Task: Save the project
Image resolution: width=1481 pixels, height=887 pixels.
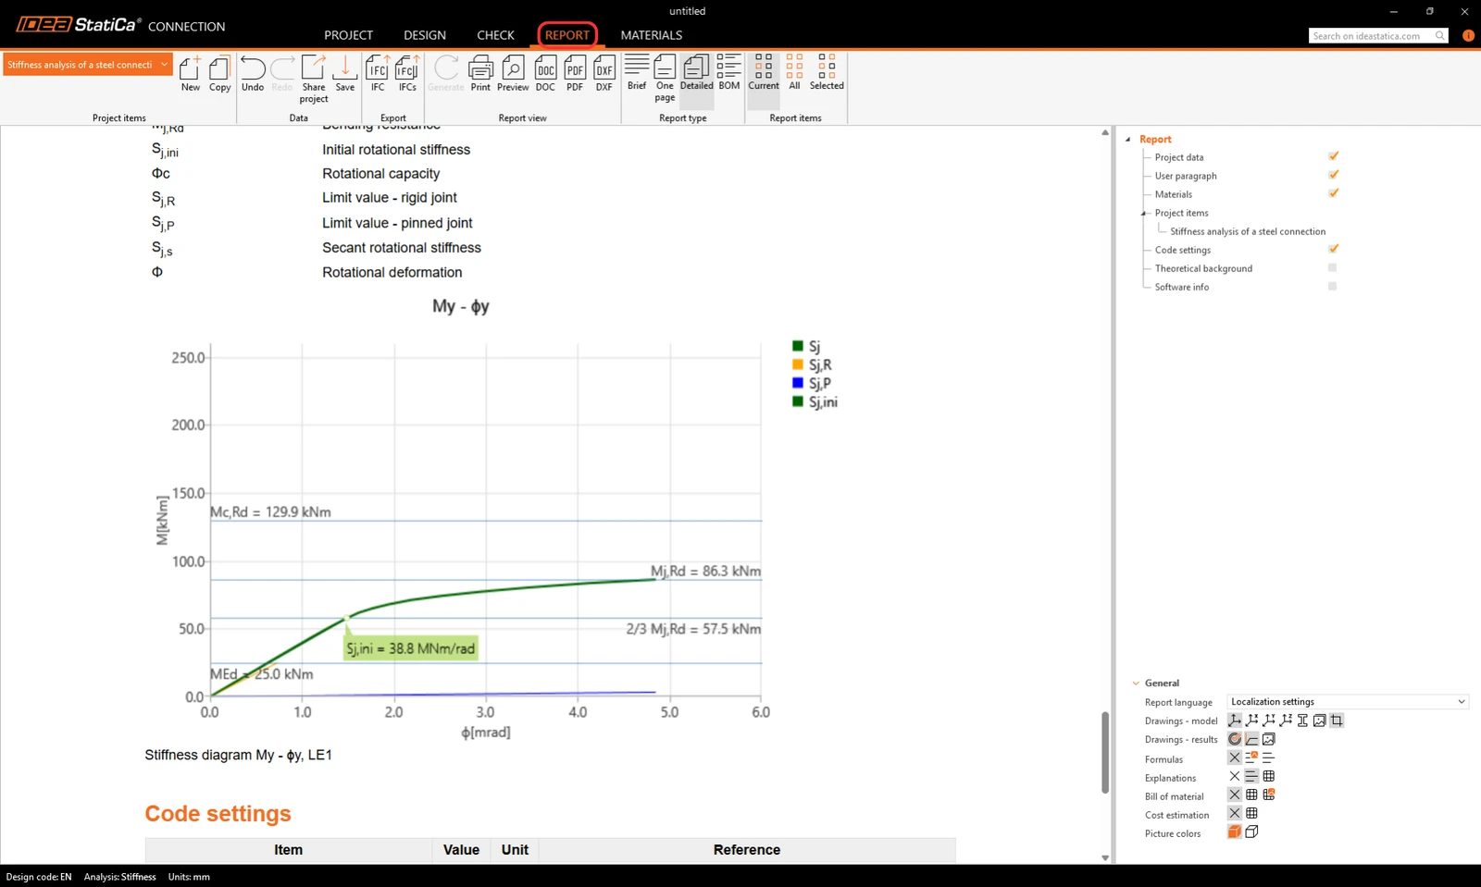Action: 345,74
